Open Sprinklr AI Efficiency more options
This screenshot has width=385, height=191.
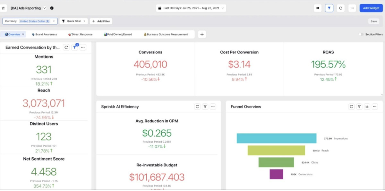(213, 107)
